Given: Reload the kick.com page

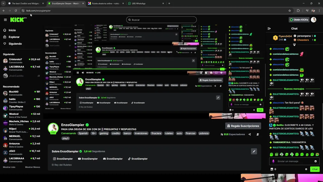Looking at the screenshot, I should coord(16,11).
